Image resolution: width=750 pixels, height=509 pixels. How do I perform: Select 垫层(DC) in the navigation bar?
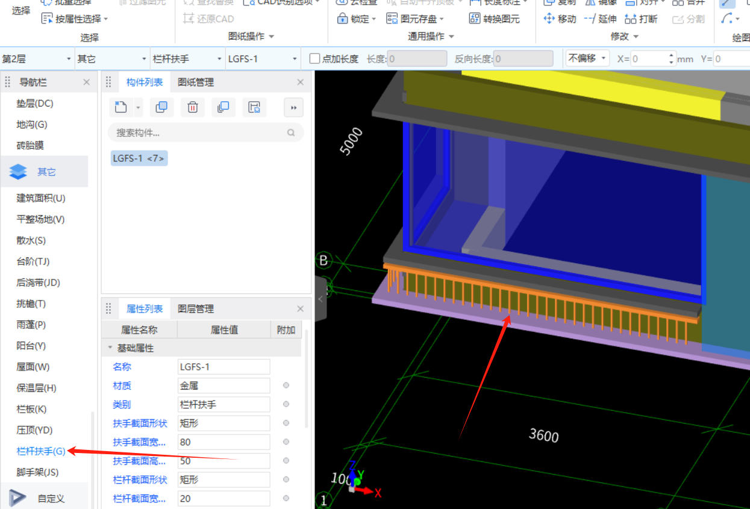35,104
